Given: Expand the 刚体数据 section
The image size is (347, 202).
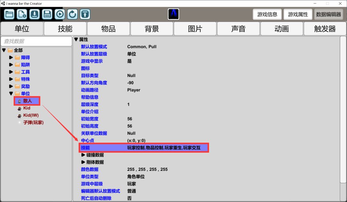Looking at the screenshot, I should pos(83,162).
